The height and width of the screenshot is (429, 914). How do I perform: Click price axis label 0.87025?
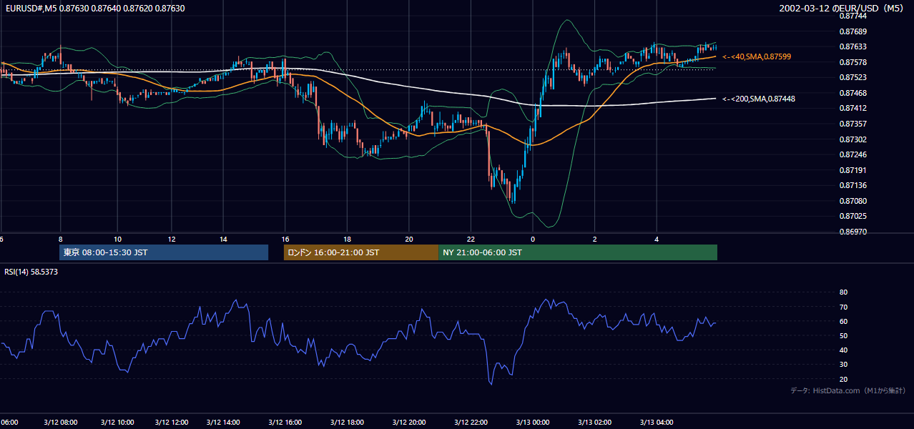tap(852, 217)
